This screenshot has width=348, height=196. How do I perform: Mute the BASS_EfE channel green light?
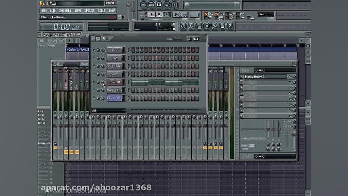[x=94, y=90]
